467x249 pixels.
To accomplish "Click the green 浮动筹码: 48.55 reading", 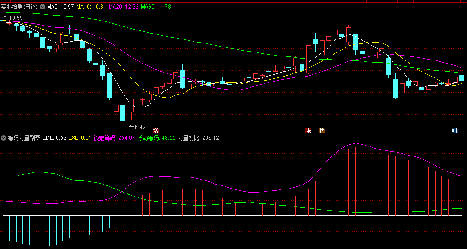I will coord(156,138).
